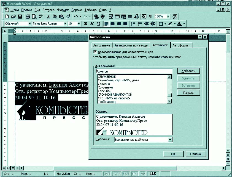Click the Save document icon

20,16
